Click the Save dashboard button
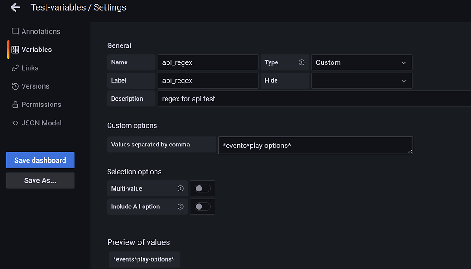 click(x=40, y=160)
